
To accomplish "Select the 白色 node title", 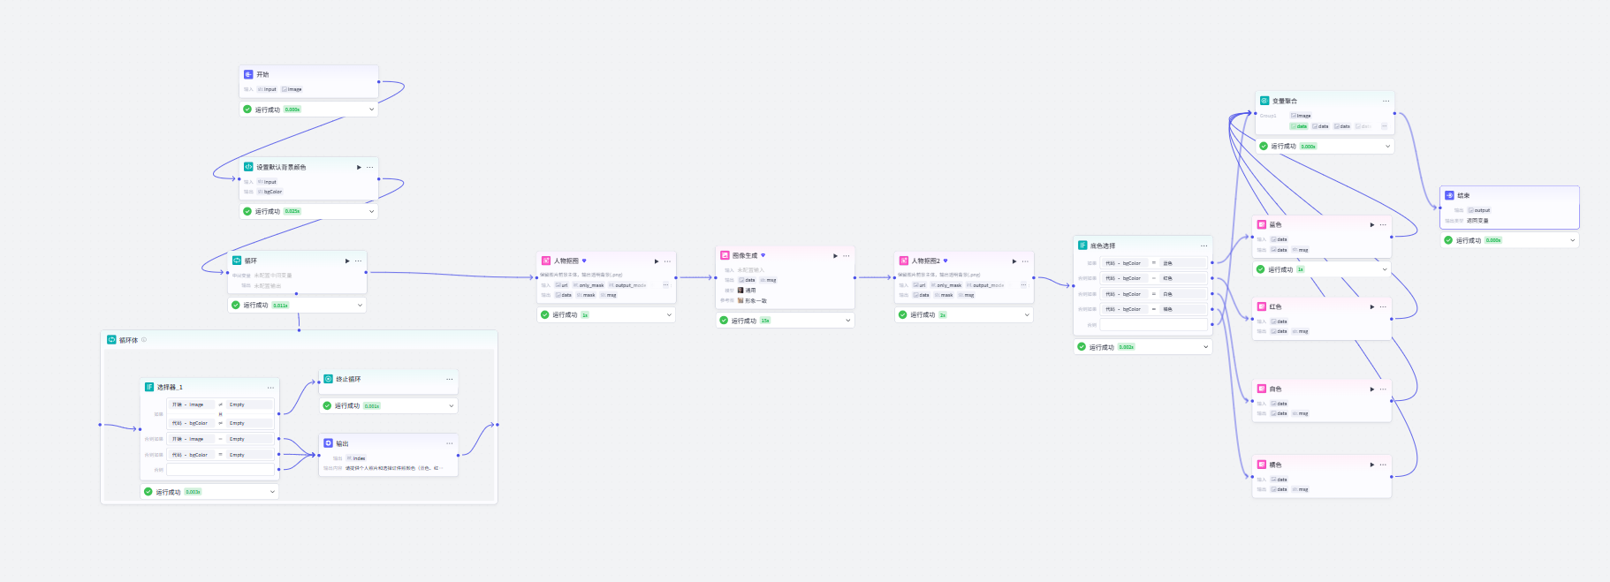I will (1275, 389).
